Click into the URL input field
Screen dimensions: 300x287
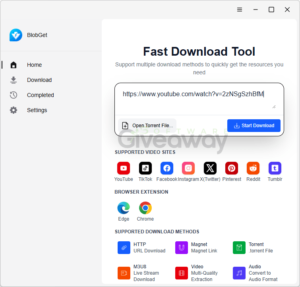coord(199,99)
